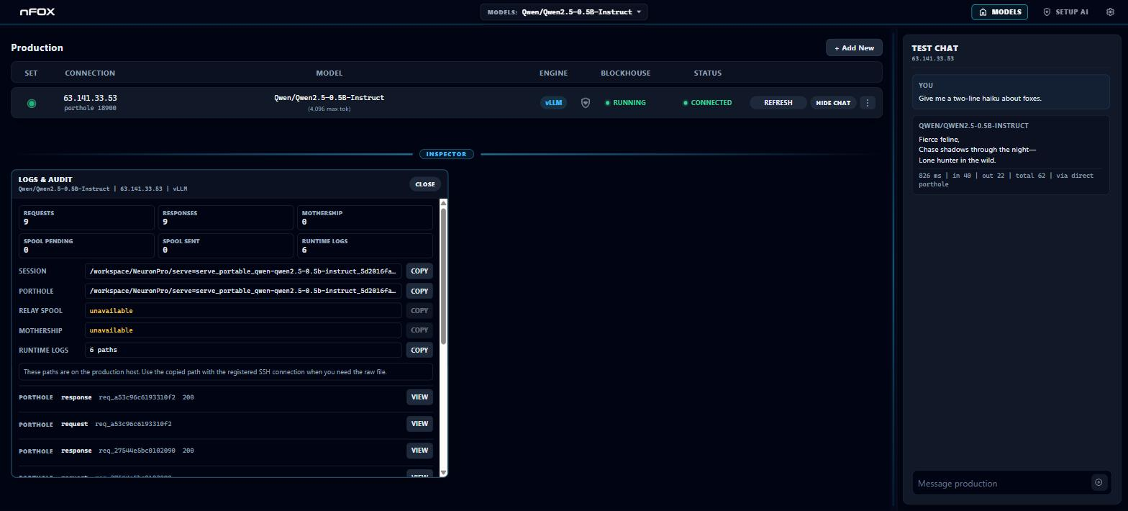This screenshot has width=1128, height=511.
Task: Click the STATUS column header
Action: (707, 73)
